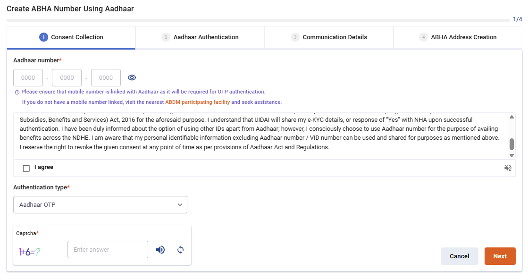The image size is (528, 280).
Task: Click step 4 circle for ABHA Address Creation
Action: 424,37
